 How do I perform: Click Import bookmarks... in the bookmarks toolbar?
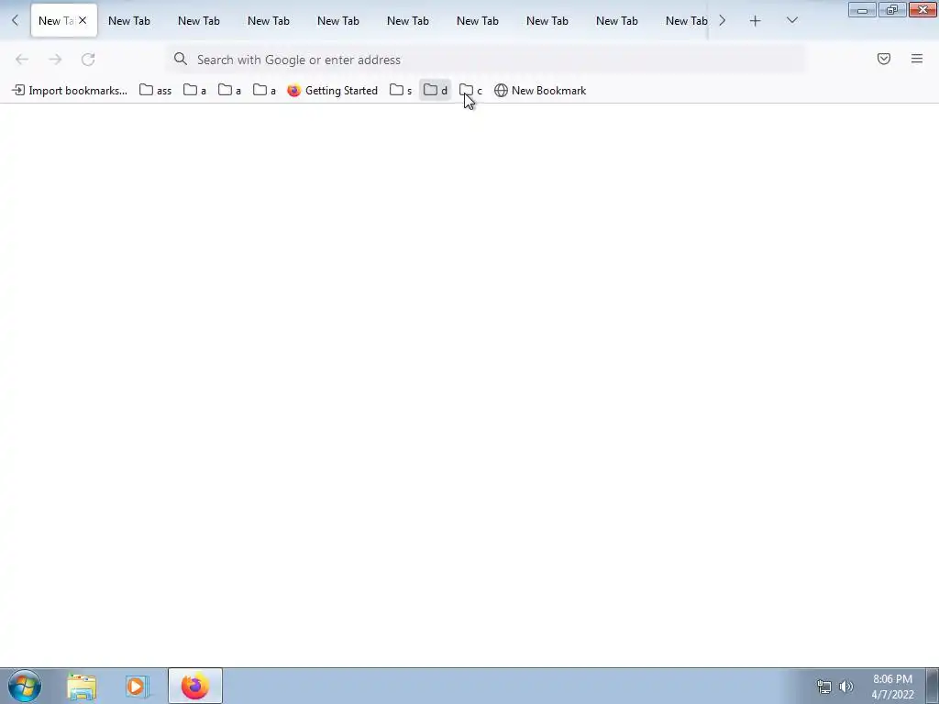[x=70, y=91]
